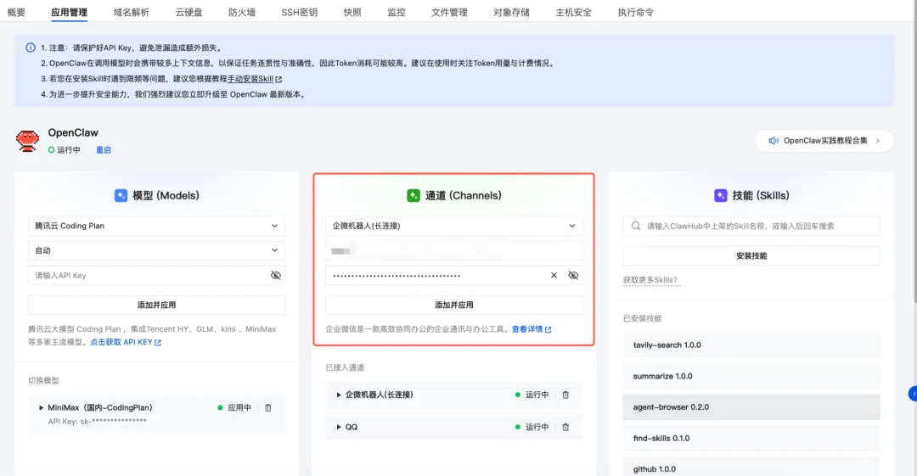Click 添加并应用 in the Models panel
917x476 pixels.
click(x=157, y=305)
